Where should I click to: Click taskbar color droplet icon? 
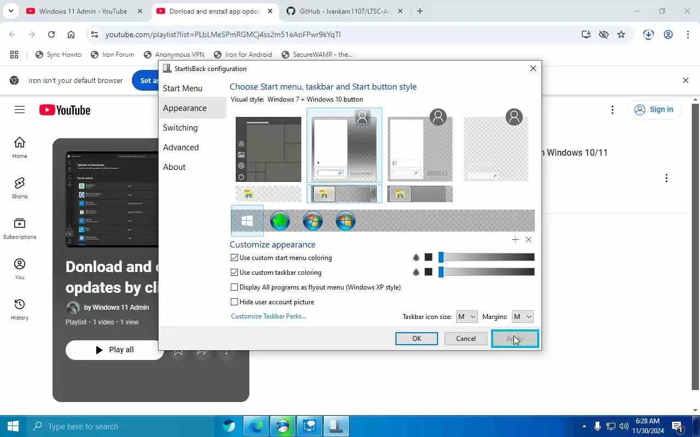[x=416, y=272]
